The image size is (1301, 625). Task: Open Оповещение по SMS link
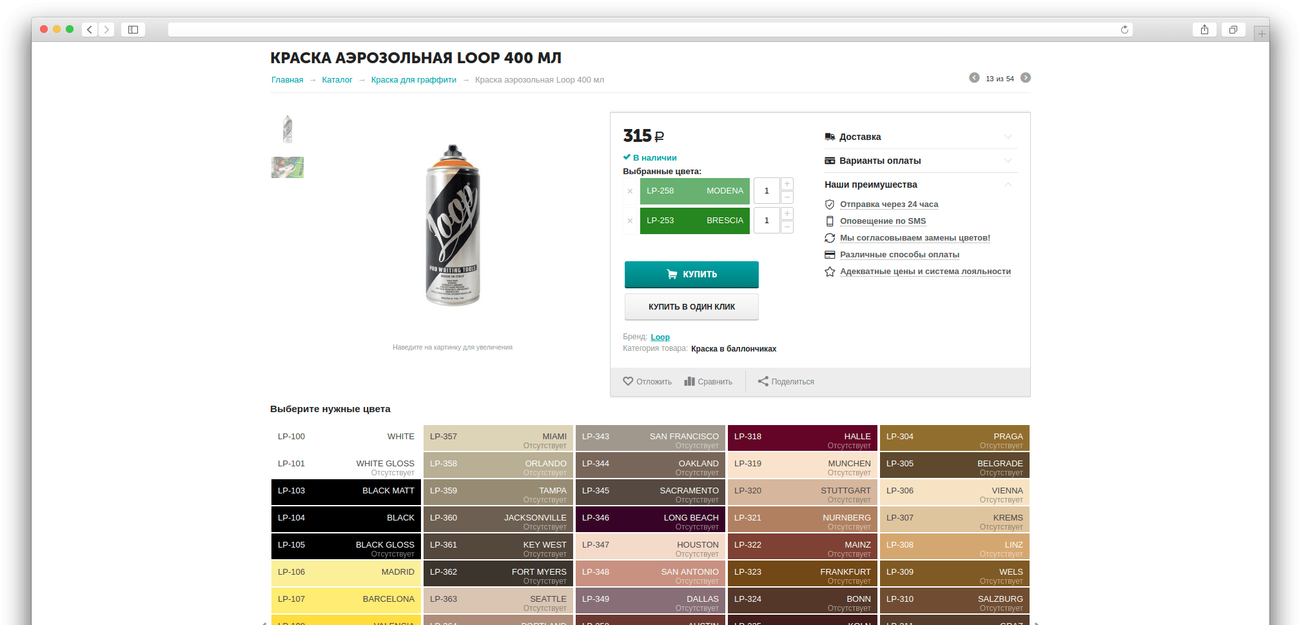[883, 221]
